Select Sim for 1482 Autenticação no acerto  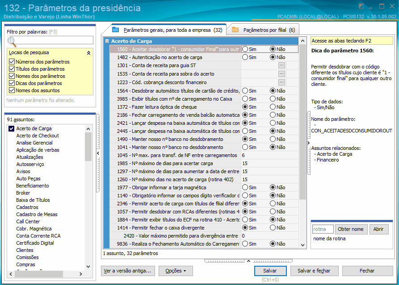point(245,57)
